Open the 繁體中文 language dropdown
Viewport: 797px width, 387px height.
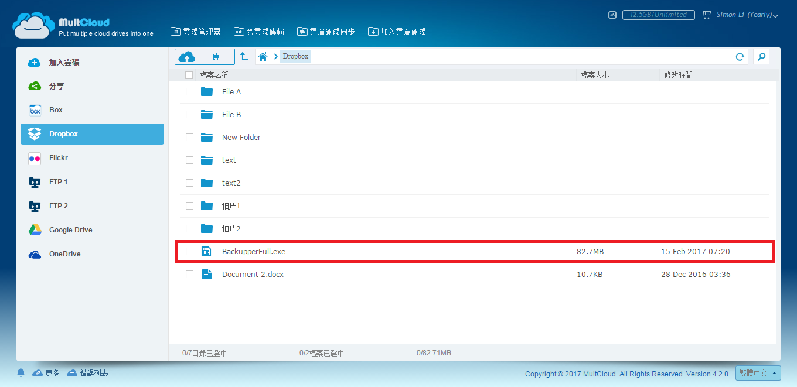click(758, 373)
